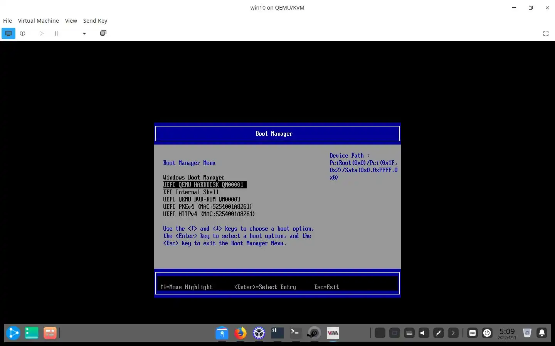Open the blue file manager dock icon

click(x=222, y=333)
